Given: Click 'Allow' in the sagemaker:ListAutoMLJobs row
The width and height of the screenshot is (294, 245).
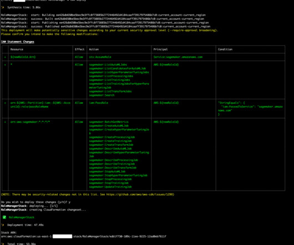Looking at the screenshot, I should [79, 65].
